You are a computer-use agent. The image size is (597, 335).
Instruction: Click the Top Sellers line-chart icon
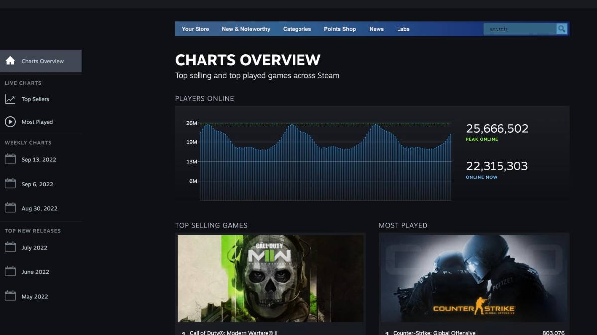10,99
